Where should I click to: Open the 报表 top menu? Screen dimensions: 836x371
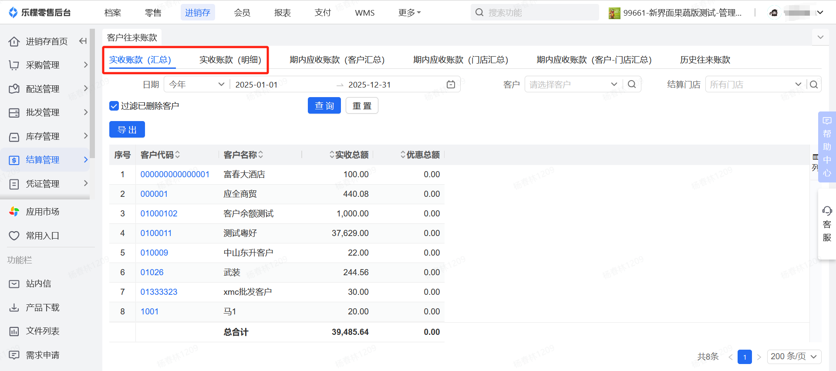tap(283, 13)
